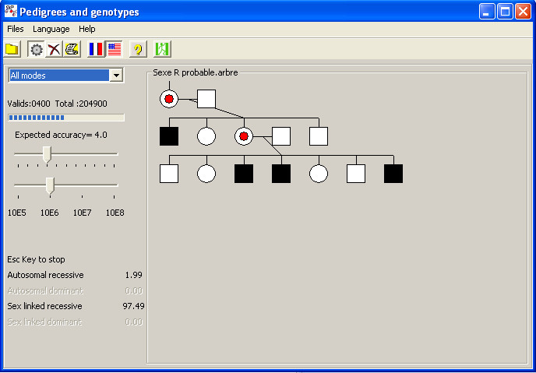Click the scroll document toolbar icon
The width and height of the screenshot is (536, 373).
click(x=72, y=49)
